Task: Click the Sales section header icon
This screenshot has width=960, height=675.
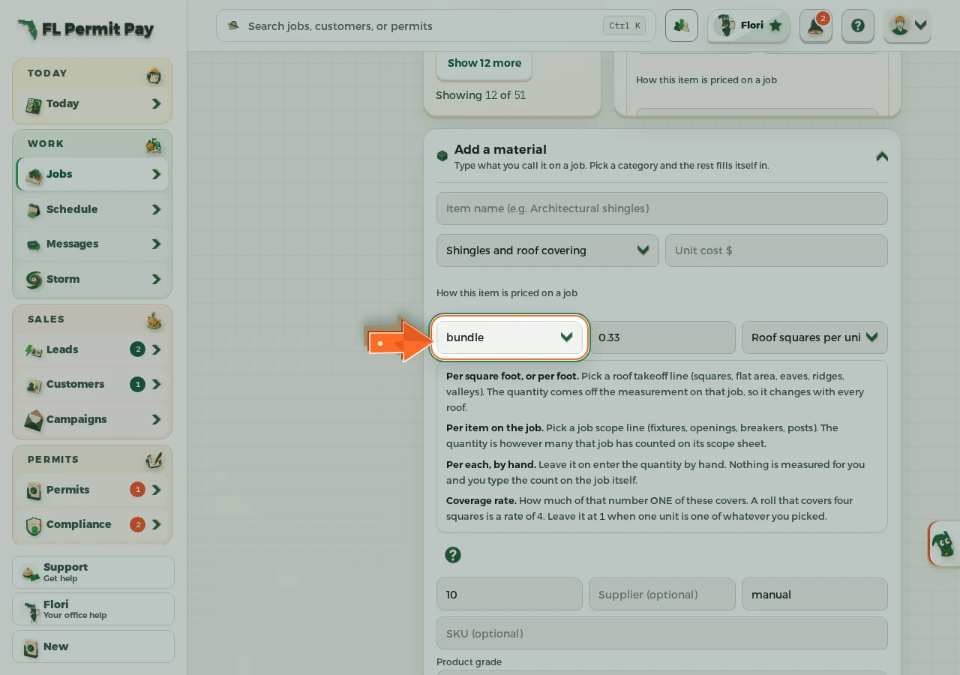Action: point(154,320)
